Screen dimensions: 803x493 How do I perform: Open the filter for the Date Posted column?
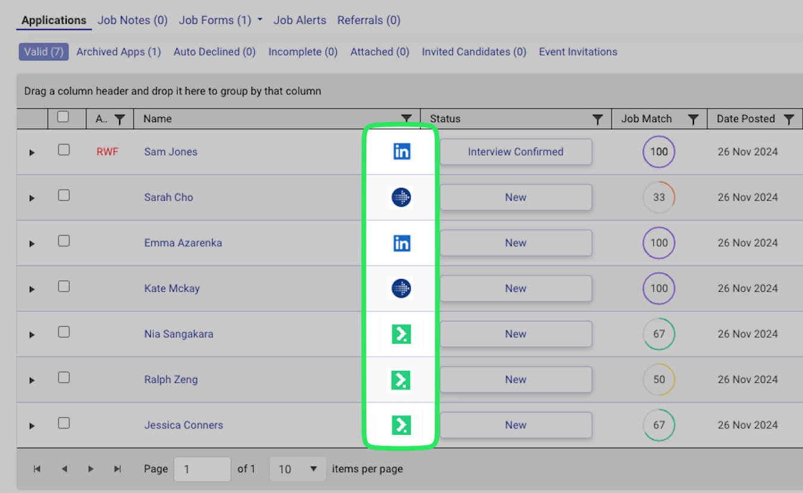click(789, 119)
